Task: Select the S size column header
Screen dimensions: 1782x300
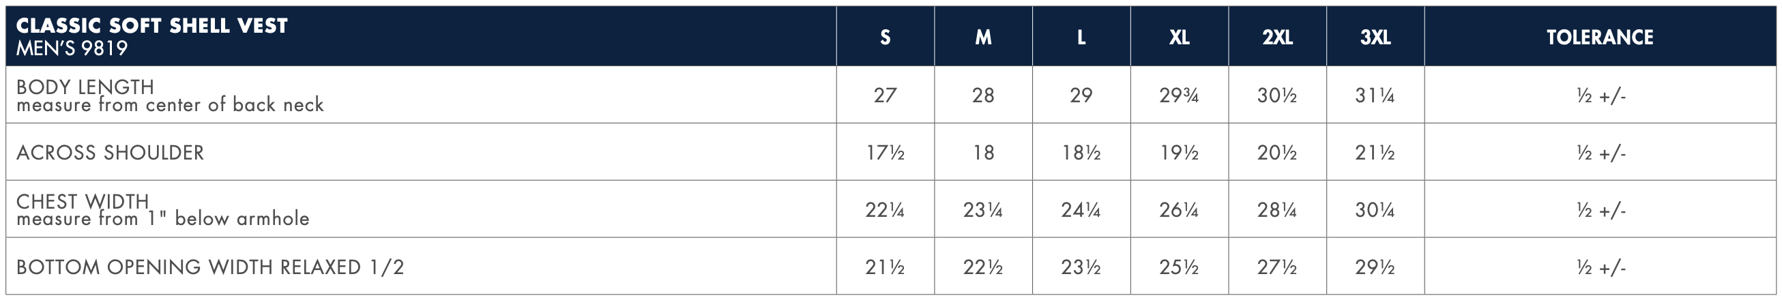Action: pos(885,37)
